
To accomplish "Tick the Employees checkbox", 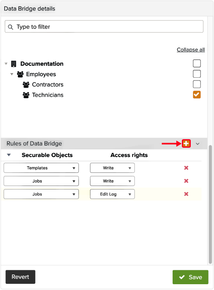I will click(197, 74).
